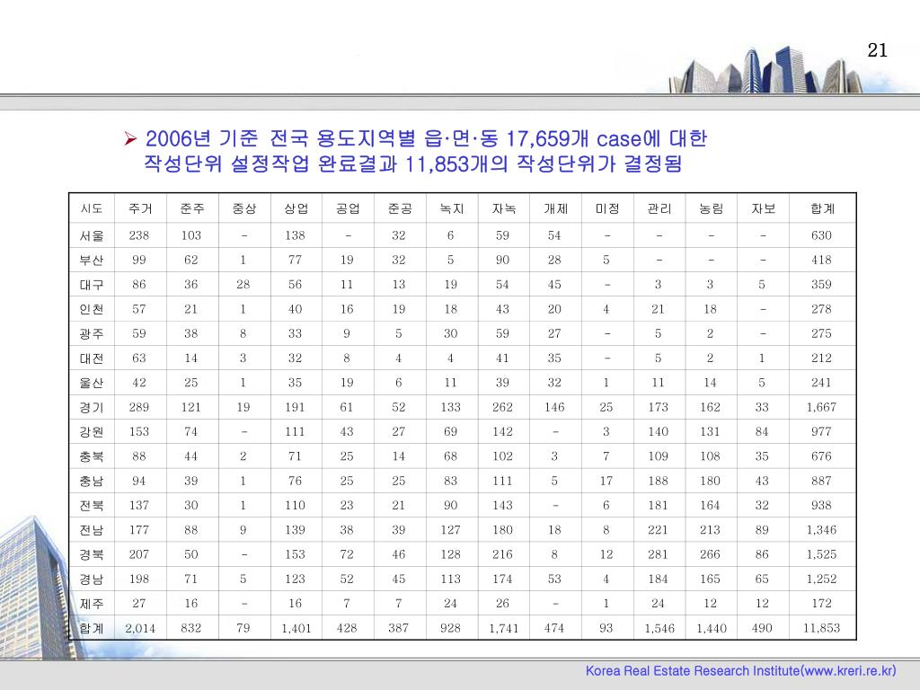Select the 농림 column total 1,440

click(712, 628)
